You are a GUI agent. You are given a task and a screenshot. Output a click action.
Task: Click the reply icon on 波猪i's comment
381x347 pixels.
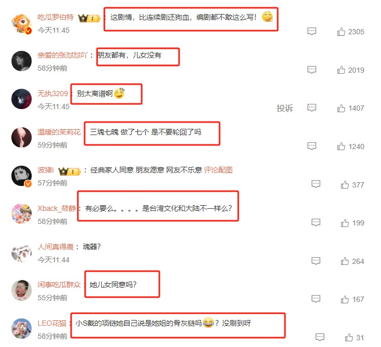tap(316, 184)
